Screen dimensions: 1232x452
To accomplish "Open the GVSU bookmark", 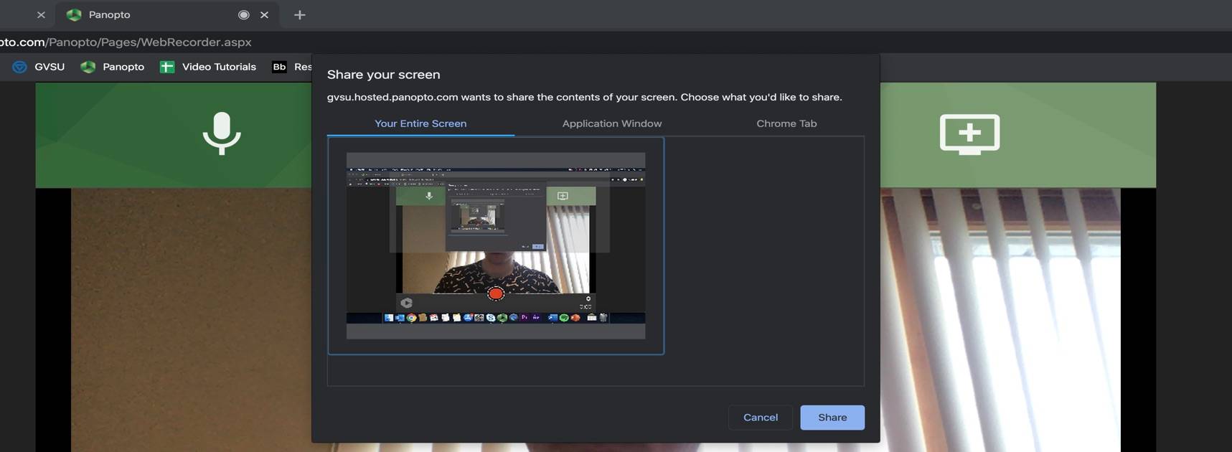I will click(x=39, y=67).
